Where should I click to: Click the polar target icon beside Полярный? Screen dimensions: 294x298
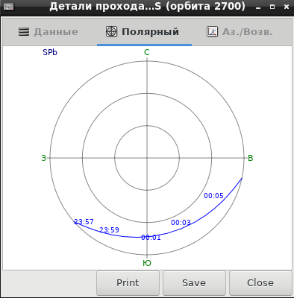[x=111, y=32]
